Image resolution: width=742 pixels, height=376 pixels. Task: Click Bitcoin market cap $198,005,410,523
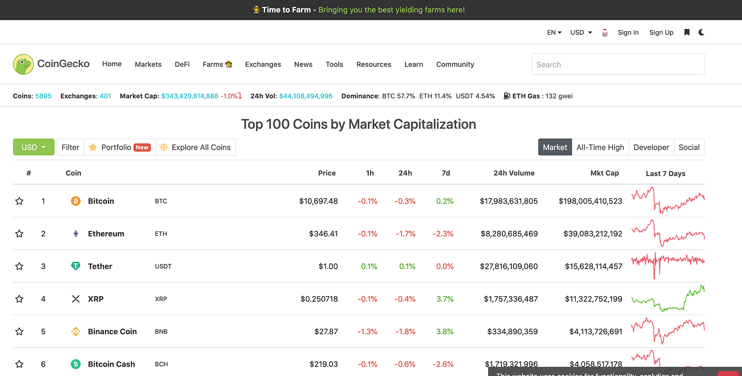590,201
